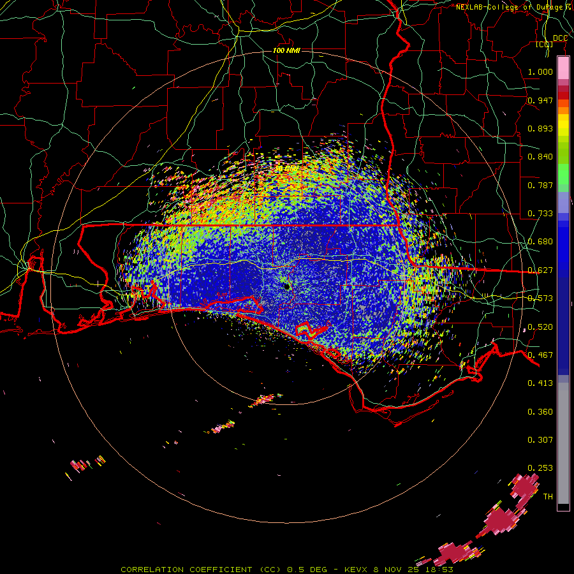The height and width of the screenshot is (574, 574).
Task: Select the 0.840 legend value
Action: click(x=540, y=157)
